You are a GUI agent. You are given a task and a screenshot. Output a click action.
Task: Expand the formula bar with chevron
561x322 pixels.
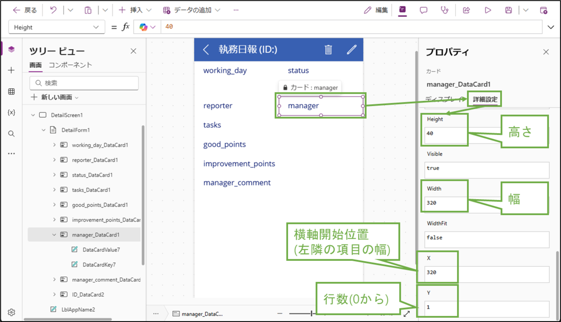pyautogui.click(x=550, y=27)
